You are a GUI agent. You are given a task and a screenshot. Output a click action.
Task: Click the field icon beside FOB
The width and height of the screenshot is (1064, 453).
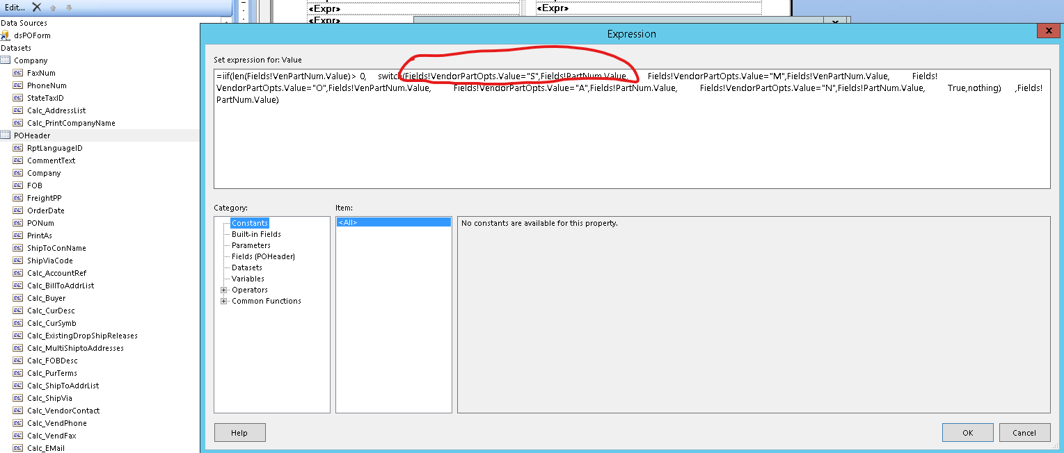18,186
